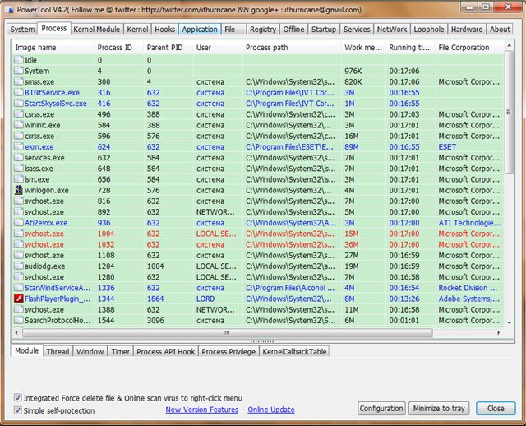Switch to the Startup tab
Screen dimensions: 526x426
[324, 30]
